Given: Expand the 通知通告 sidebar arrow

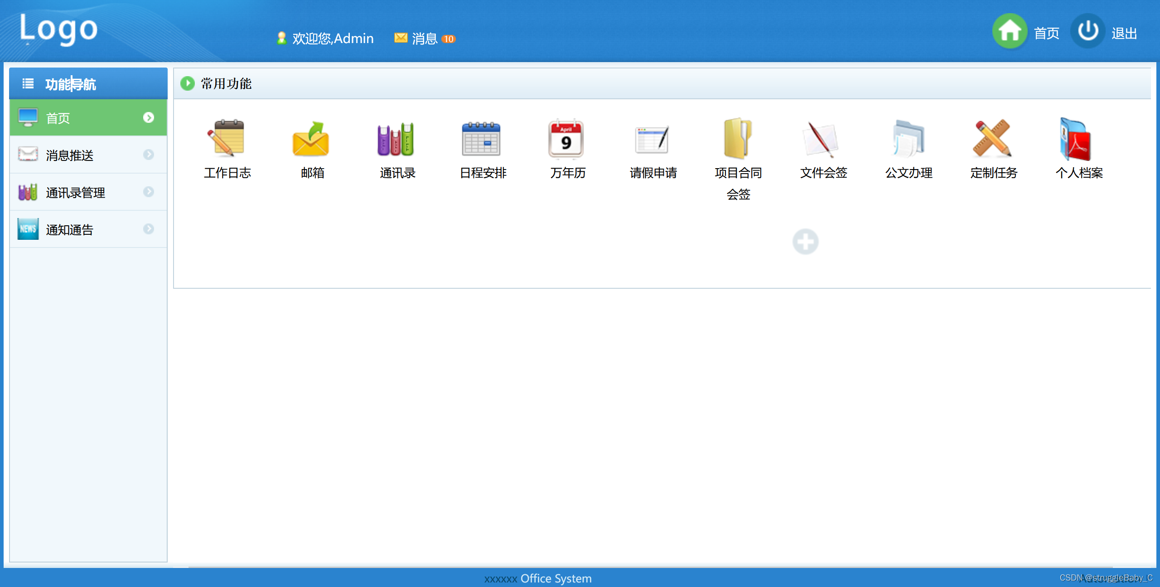Looking at the screenshot, I should [149, 229].
